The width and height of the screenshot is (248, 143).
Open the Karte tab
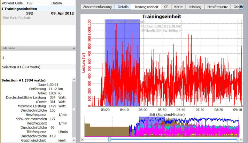[179, 7]
